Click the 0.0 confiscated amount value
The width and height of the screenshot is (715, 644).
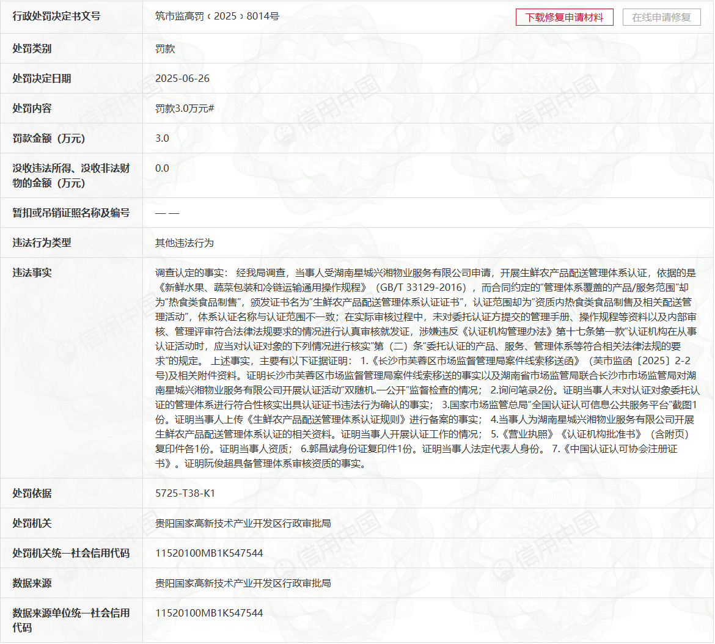[x=162, y=169]
